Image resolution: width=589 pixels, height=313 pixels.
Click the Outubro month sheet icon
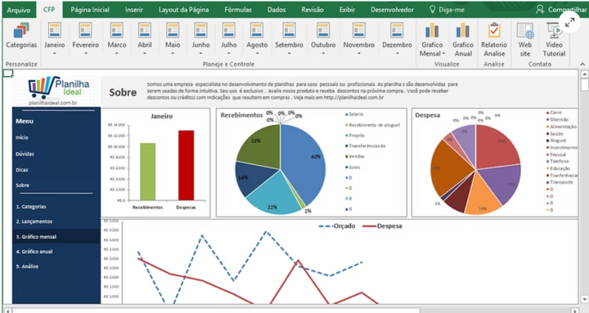click(x=323, y=30)
